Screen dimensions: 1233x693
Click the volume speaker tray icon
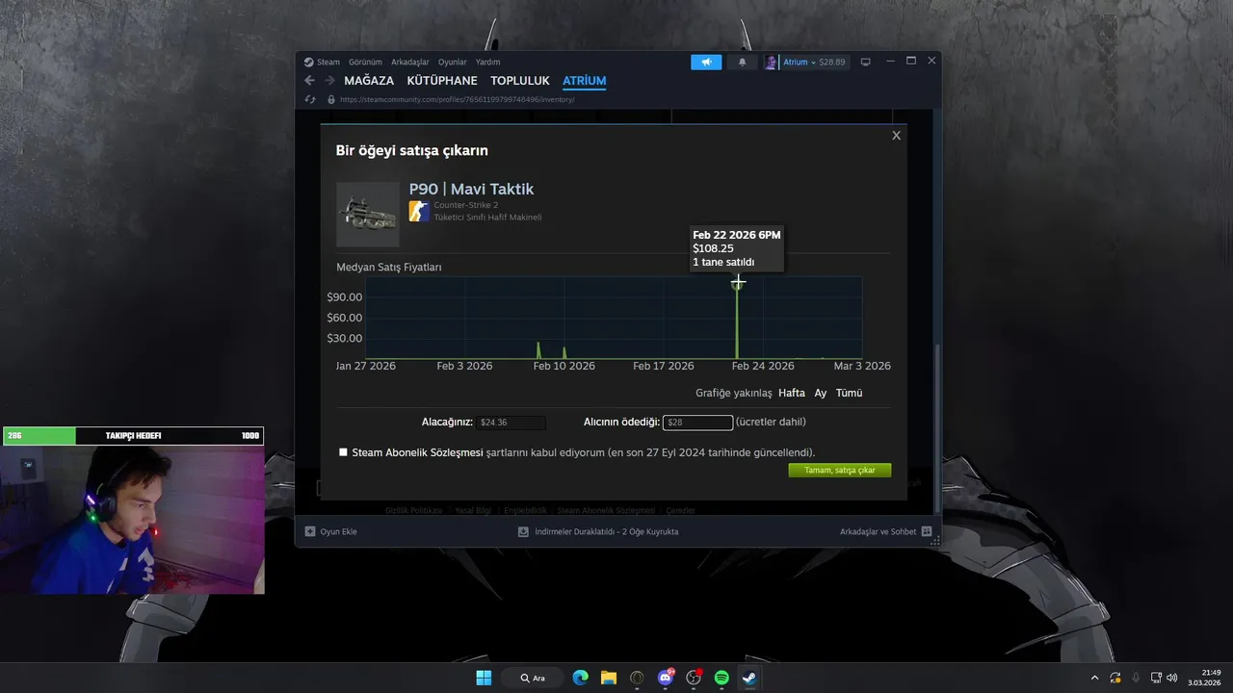coord(1172,678)
